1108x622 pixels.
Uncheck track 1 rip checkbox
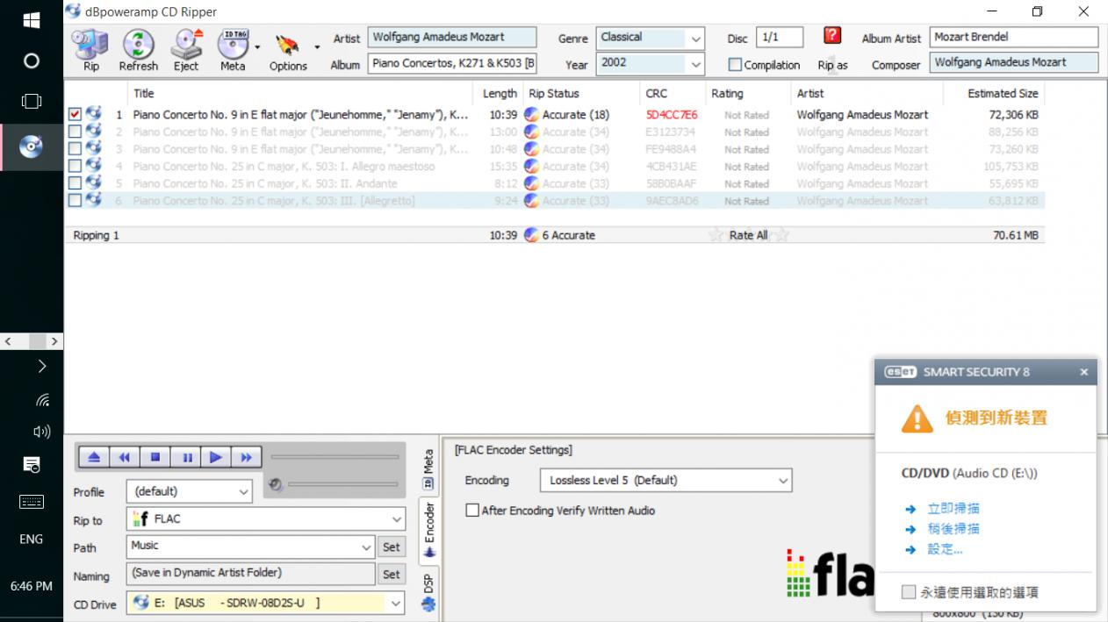(x=75, y=115)
